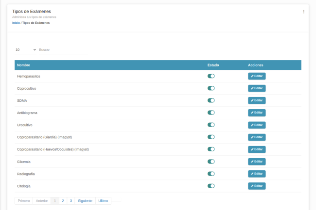This screenshot has height=210, width=316.
Task: Disable the Hemoparasitos status toggle
Action: tap(211, 76)
